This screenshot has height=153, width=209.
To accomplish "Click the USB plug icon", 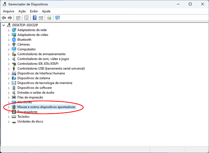I will pos(14,68).
